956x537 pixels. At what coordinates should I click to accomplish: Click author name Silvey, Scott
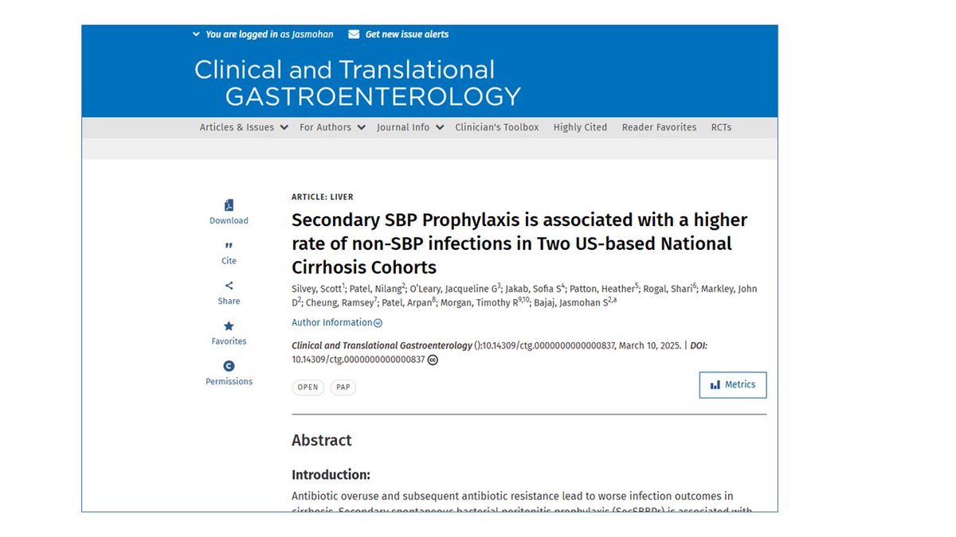318,289
